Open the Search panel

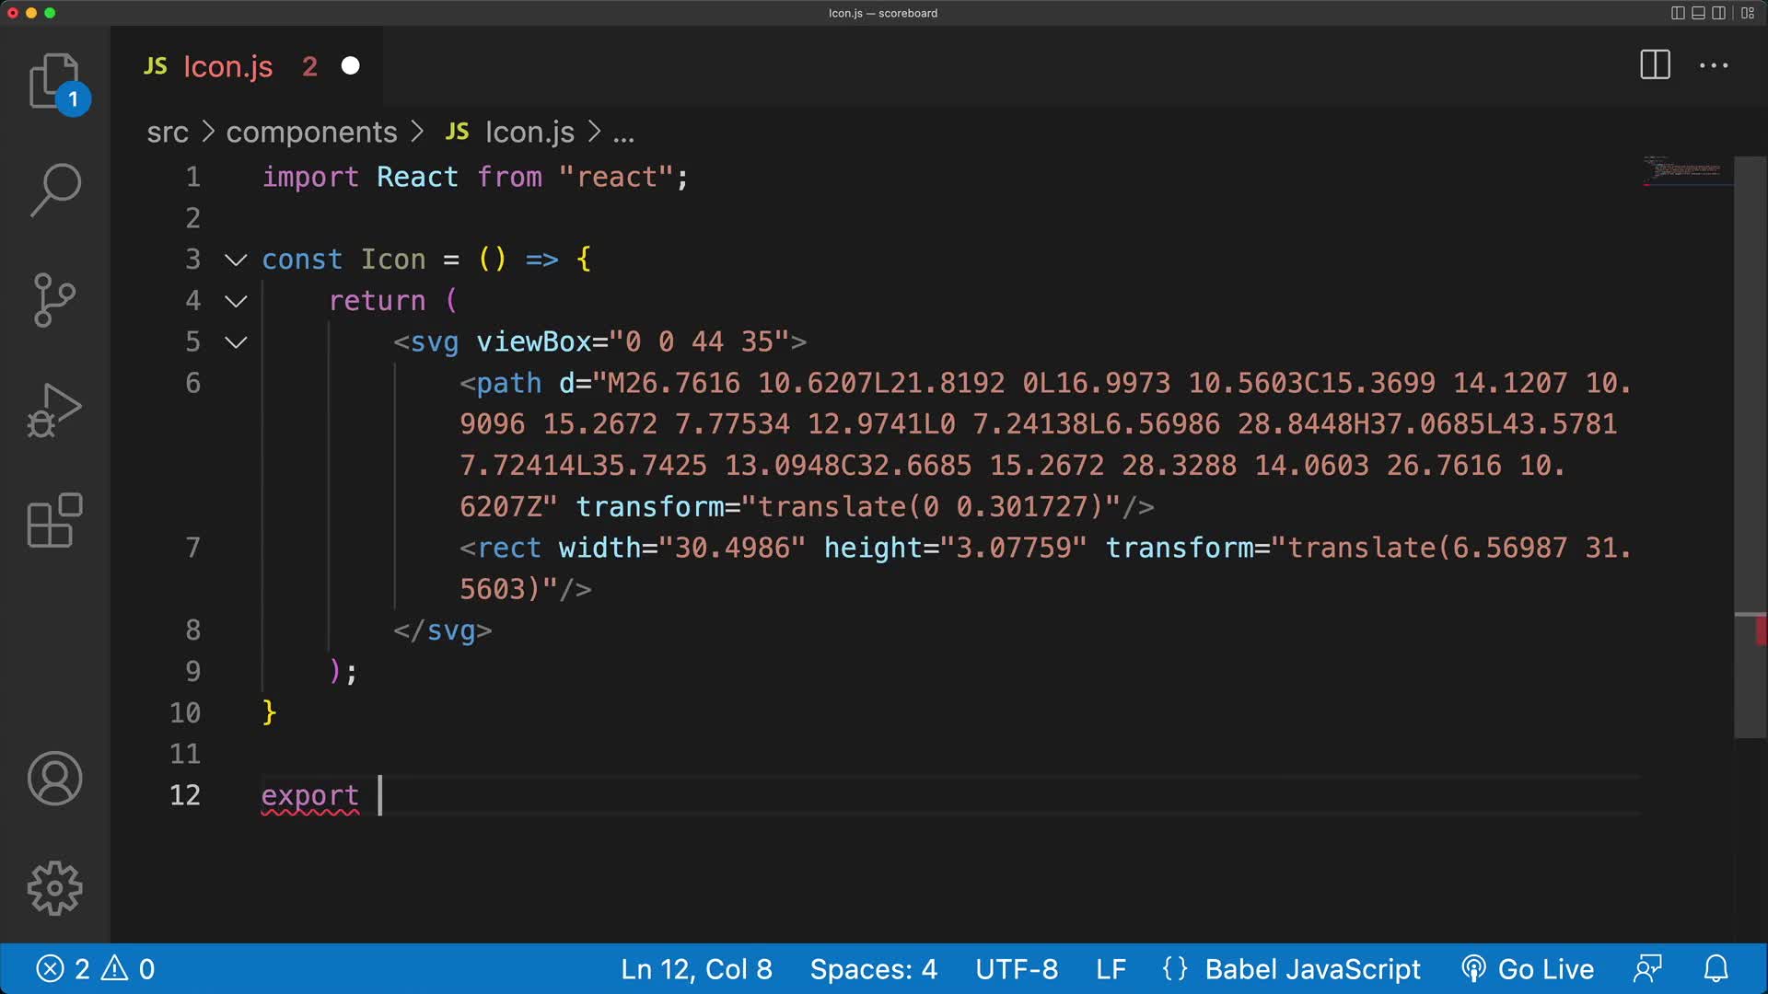pyautogui.click(x=55, y=189)
